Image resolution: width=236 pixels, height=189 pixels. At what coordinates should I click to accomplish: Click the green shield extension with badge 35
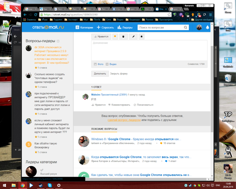coord(187,15)
